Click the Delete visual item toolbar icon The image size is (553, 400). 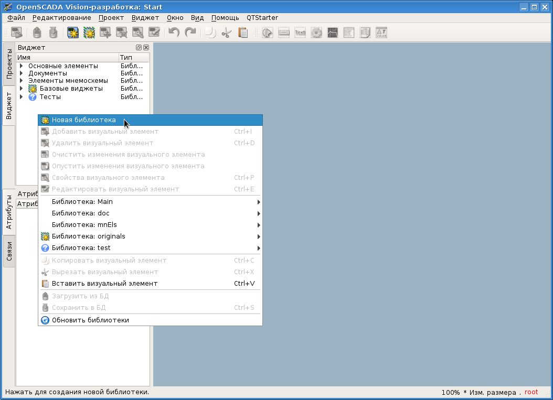122,33
